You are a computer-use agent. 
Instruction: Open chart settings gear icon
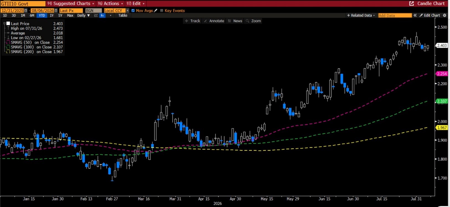(x=445, y=15)
